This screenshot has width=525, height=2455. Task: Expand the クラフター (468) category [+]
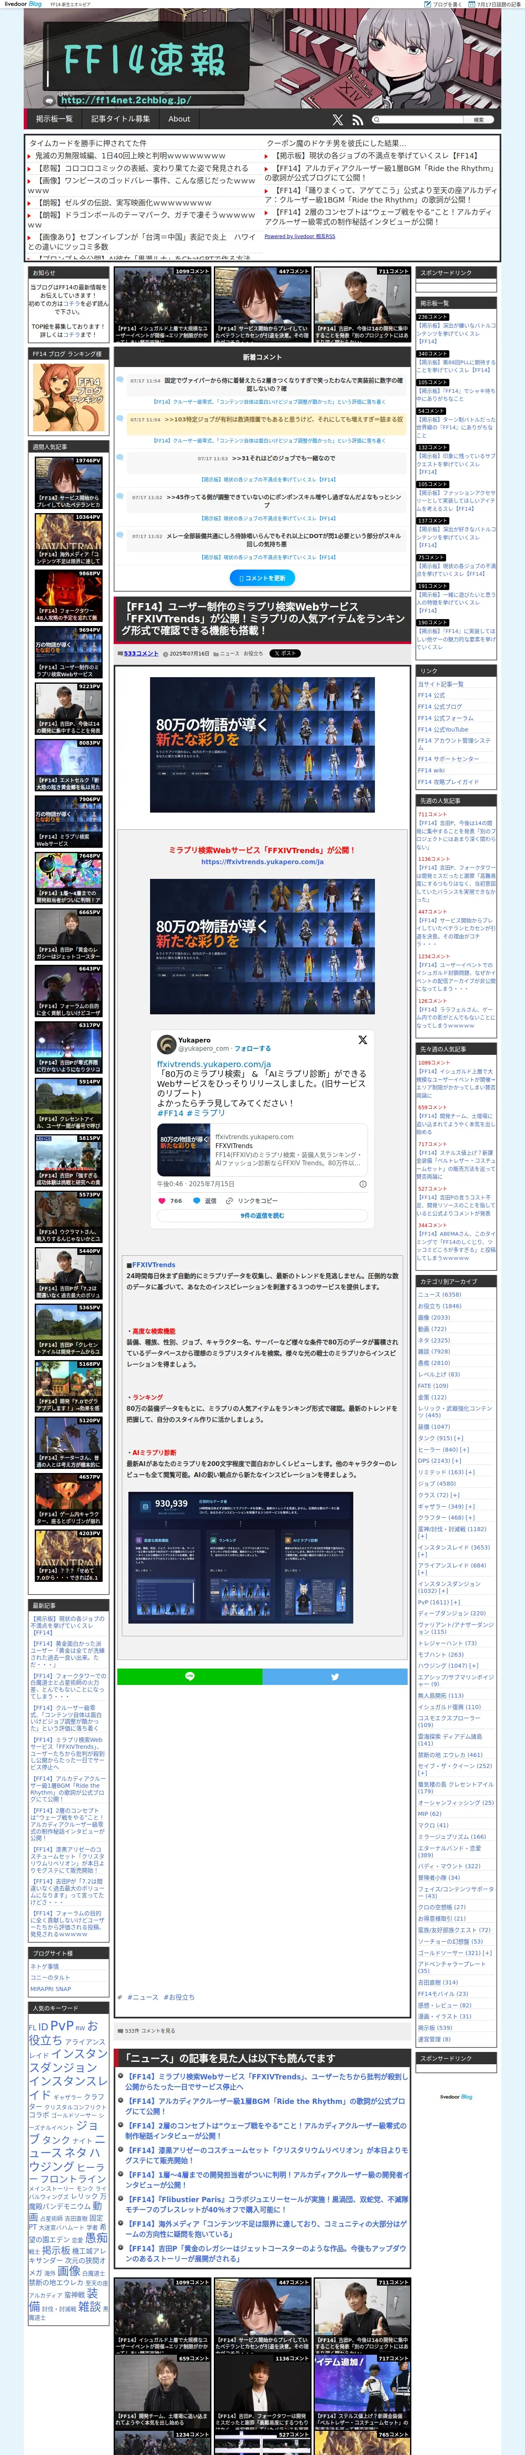(470, 1518)
